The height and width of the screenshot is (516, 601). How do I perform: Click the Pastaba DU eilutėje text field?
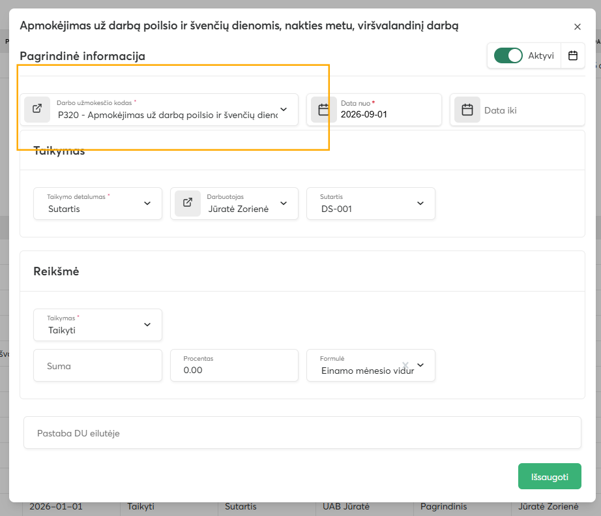[302, 433]
